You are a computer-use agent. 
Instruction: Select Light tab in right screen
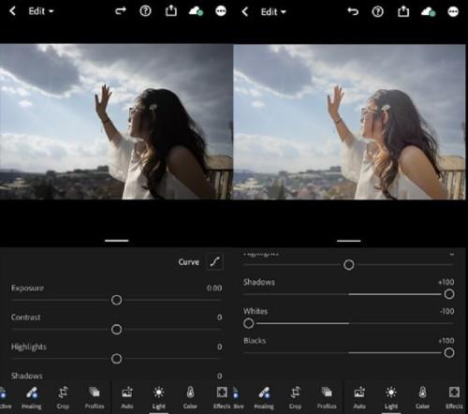[391, 398]
